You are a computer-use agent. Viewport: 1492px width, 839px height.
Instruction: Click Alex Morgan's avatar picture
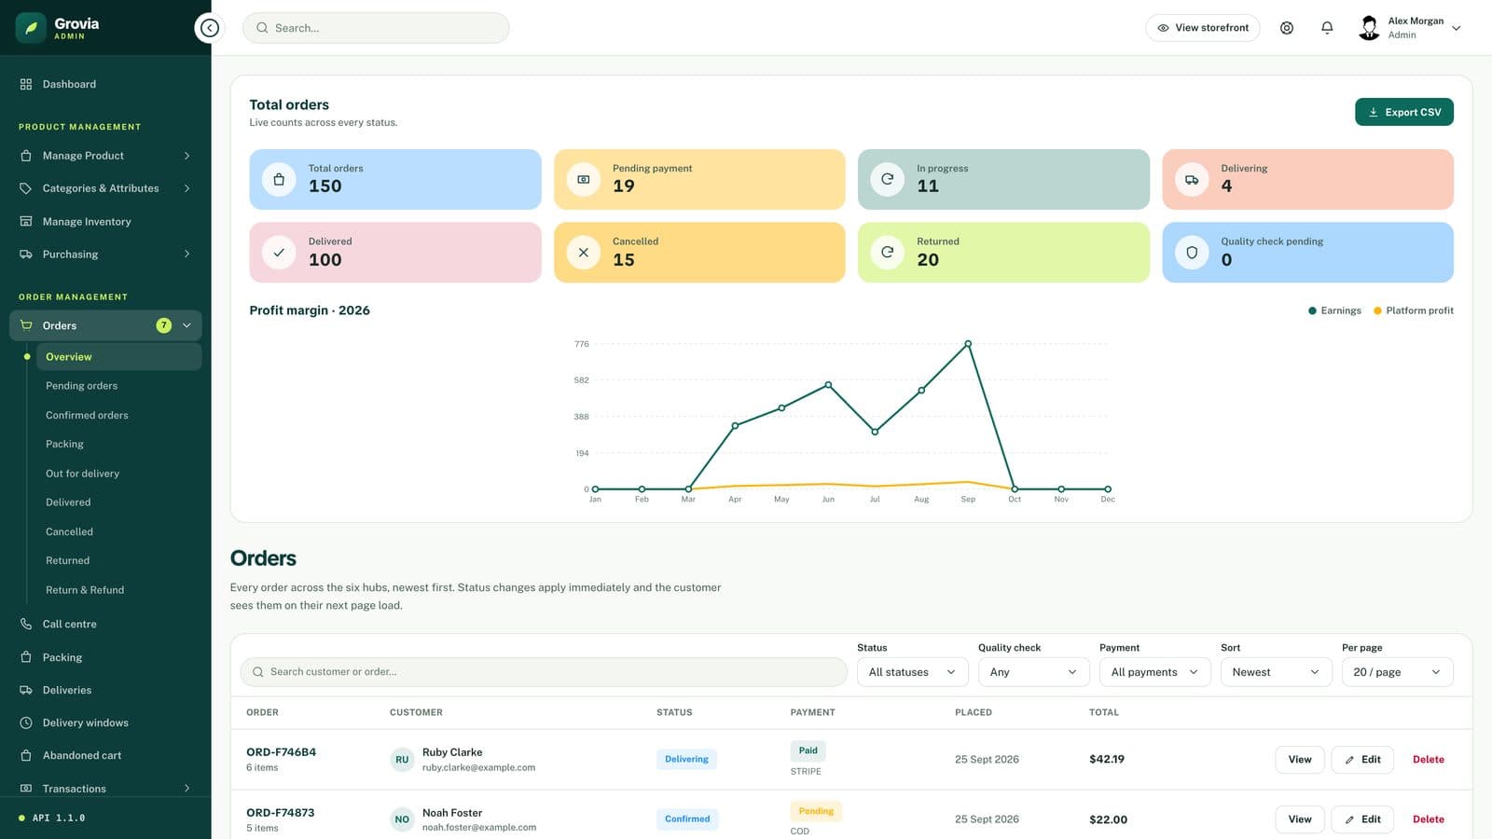point(1369,28)
